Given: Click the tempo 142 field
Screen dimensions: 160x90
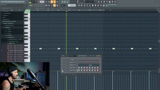Looking at the screenshot, I should [x=42, y=2].
